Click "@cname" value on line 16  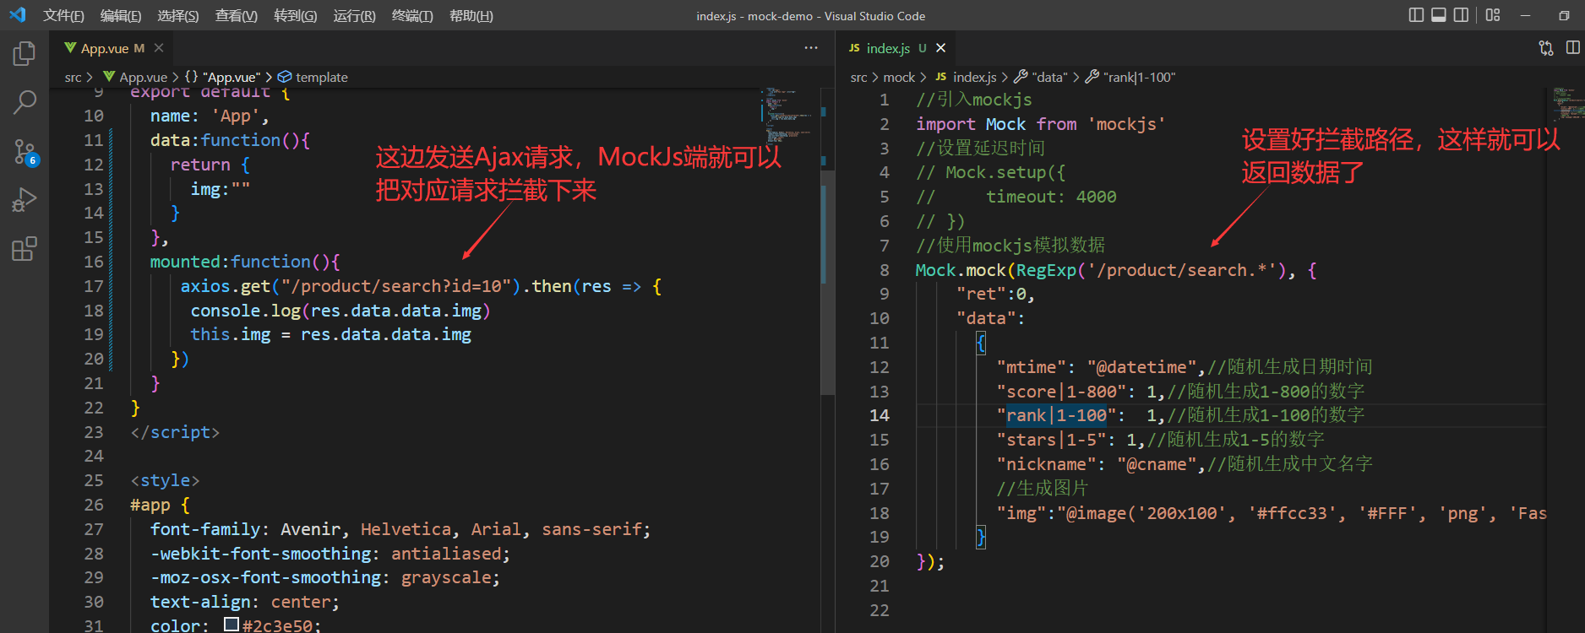pyautogui.click(x=1157, y=464)
